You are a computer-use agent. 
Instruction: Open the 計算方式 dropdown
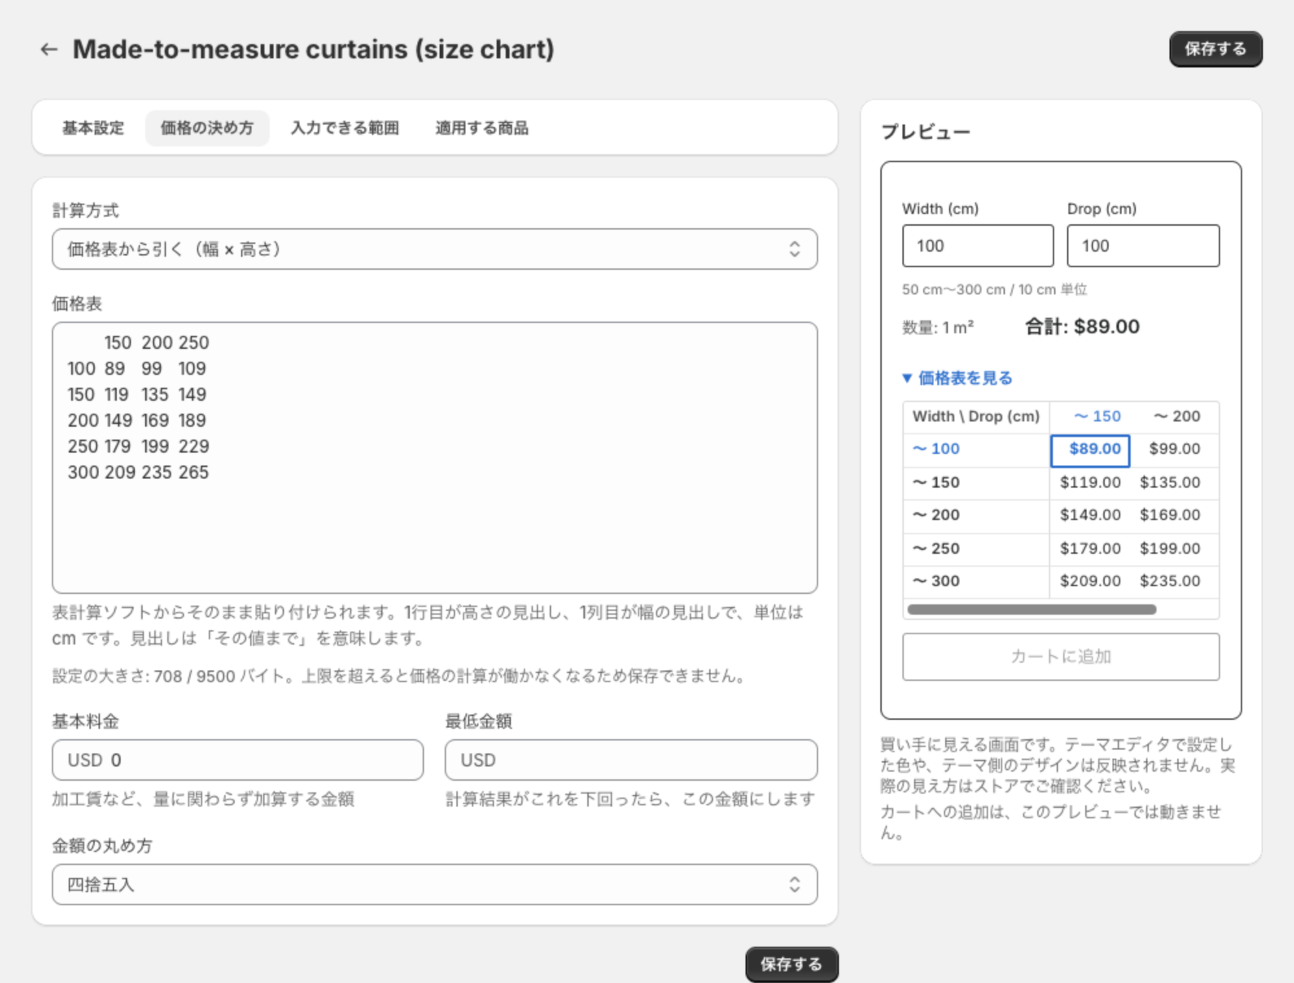point(434,249)
